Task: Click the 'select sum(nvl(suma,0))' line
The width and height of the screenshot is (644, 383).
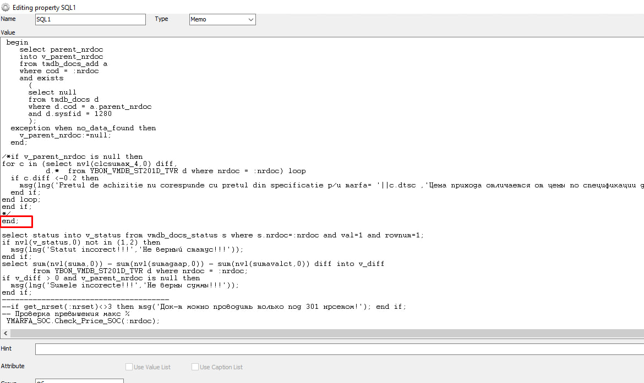Action: [193, 264]
